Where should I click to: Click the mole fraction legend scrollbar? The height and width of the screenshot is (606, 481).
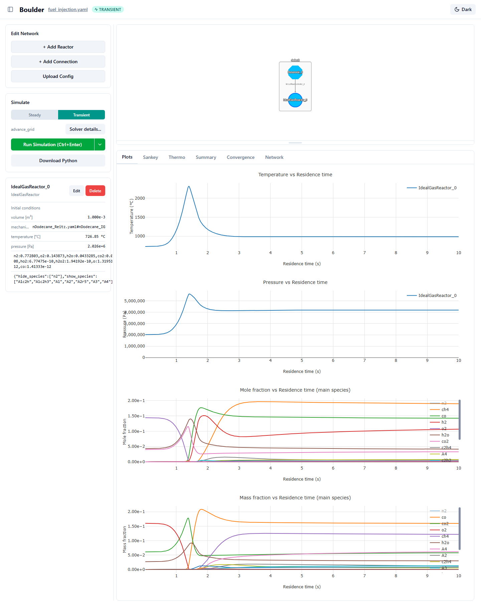click(460, 420)
